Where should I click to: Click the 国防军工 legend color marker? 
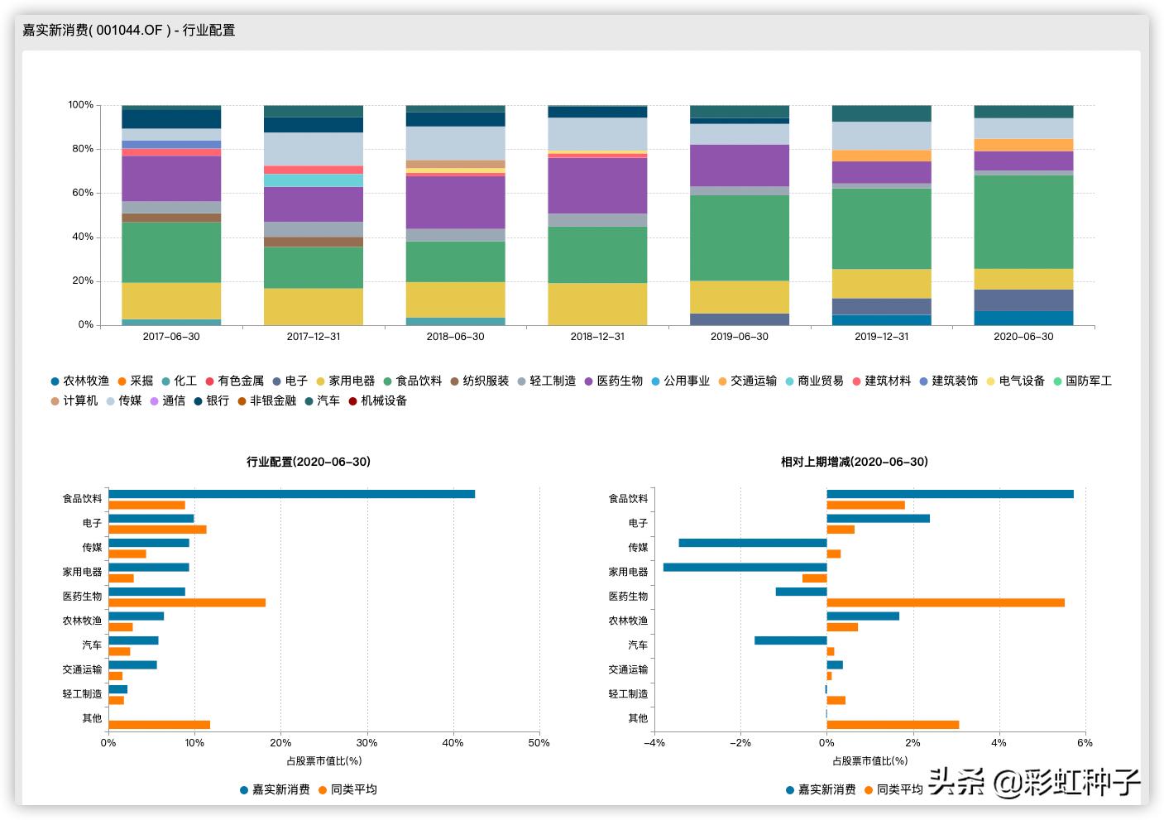click(x=1058, y=381)
